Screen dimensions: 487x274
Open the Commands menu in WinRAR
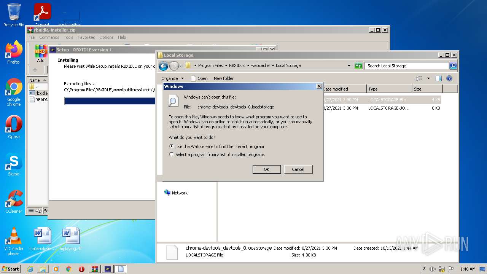49,37
